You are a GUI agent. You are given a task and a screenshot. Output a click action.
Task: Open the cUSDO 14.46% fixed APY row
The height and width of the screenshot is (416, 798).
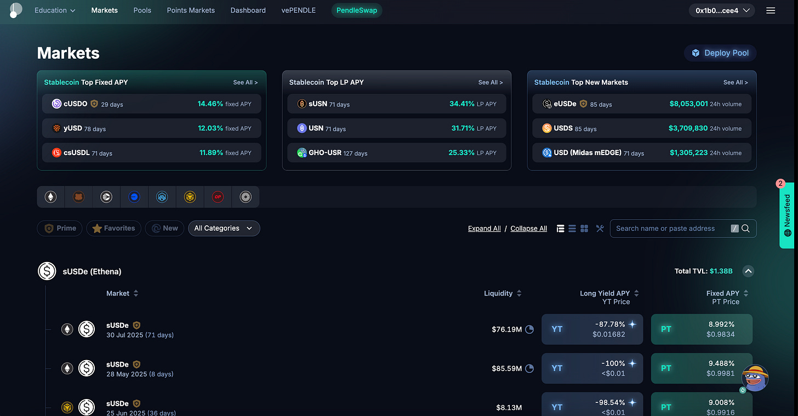(x=151, y=104)
